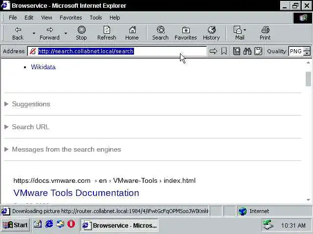The width and height of the screenshot is (313, 234).
Task: Open the Search pane
Action: [x=160, y=33]
